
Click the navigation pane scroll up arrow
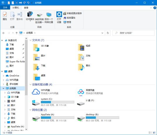tap(26, 39)
